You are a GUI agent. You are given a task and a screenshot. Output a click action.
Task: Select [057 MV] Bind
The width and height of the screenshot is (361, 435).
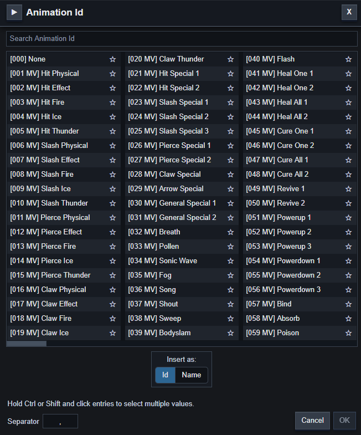[x=300, y=304]
